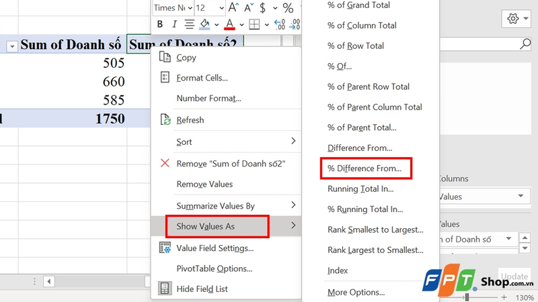538x302 pixels.
Task: Open the Sort submenu
Action: tap(226, 142)
